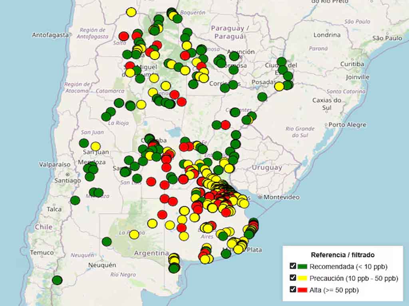Click the red marker south of Corrientes province label
Image resolution: width=409 pixels, height=306 pixels.
click(226, 125)
